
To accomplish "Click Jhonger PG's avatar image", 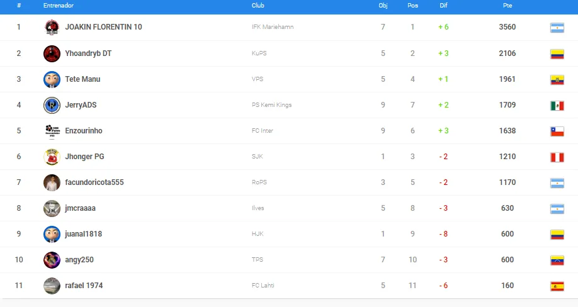I will pos(52,157).
